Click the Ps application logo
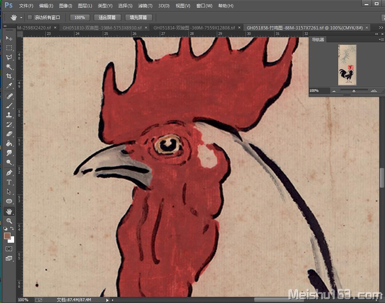Screen dimensions: 385x303 point(9,5)
